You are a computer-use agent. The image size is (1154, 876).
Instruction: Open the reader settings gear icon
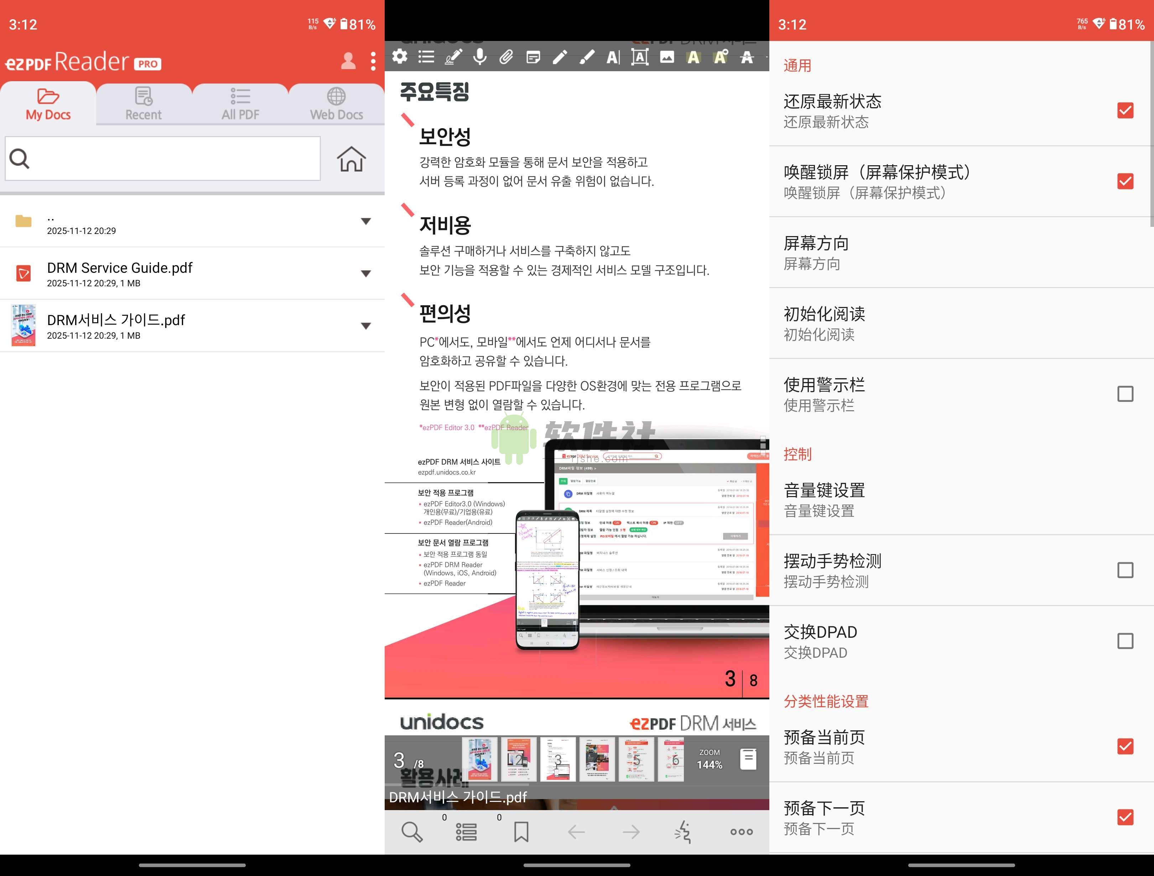(x=399, y=57)
